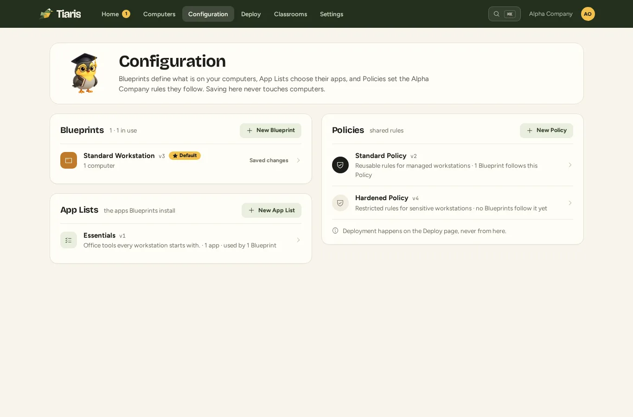633x417 pixels.
Task: Add a New Policy
Action: click(x=546, y=131)
